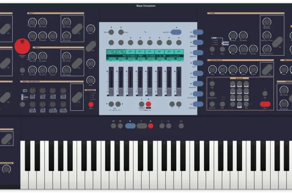
Task: Click the 'Wave Emulation' window title
Action: (146, 6)
